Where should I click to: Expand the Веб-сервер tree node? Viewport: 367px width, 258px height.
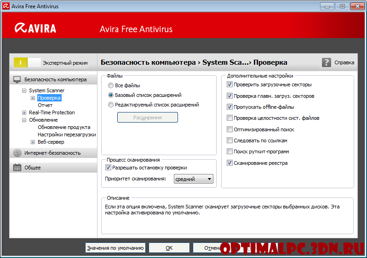[x=33, y=142]
